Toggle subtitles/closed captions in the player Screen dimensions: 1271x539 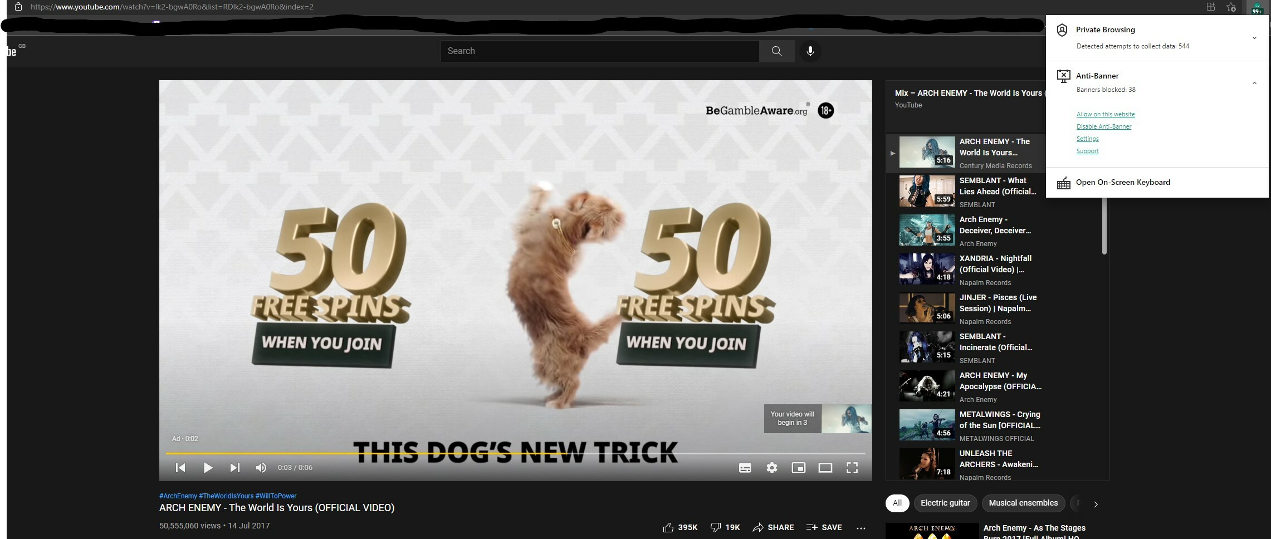click(745, 468)
